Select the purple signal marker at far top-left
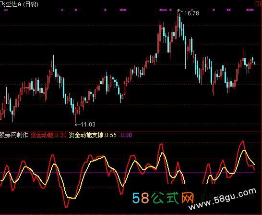The height and width of the screenshot is (215, 262). pos(6,10)
